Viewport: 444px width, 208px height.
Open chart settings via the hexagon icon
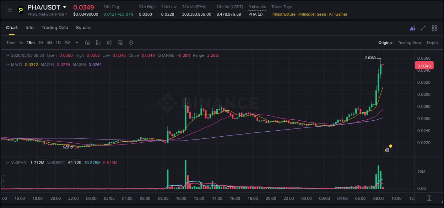(131, 43)
